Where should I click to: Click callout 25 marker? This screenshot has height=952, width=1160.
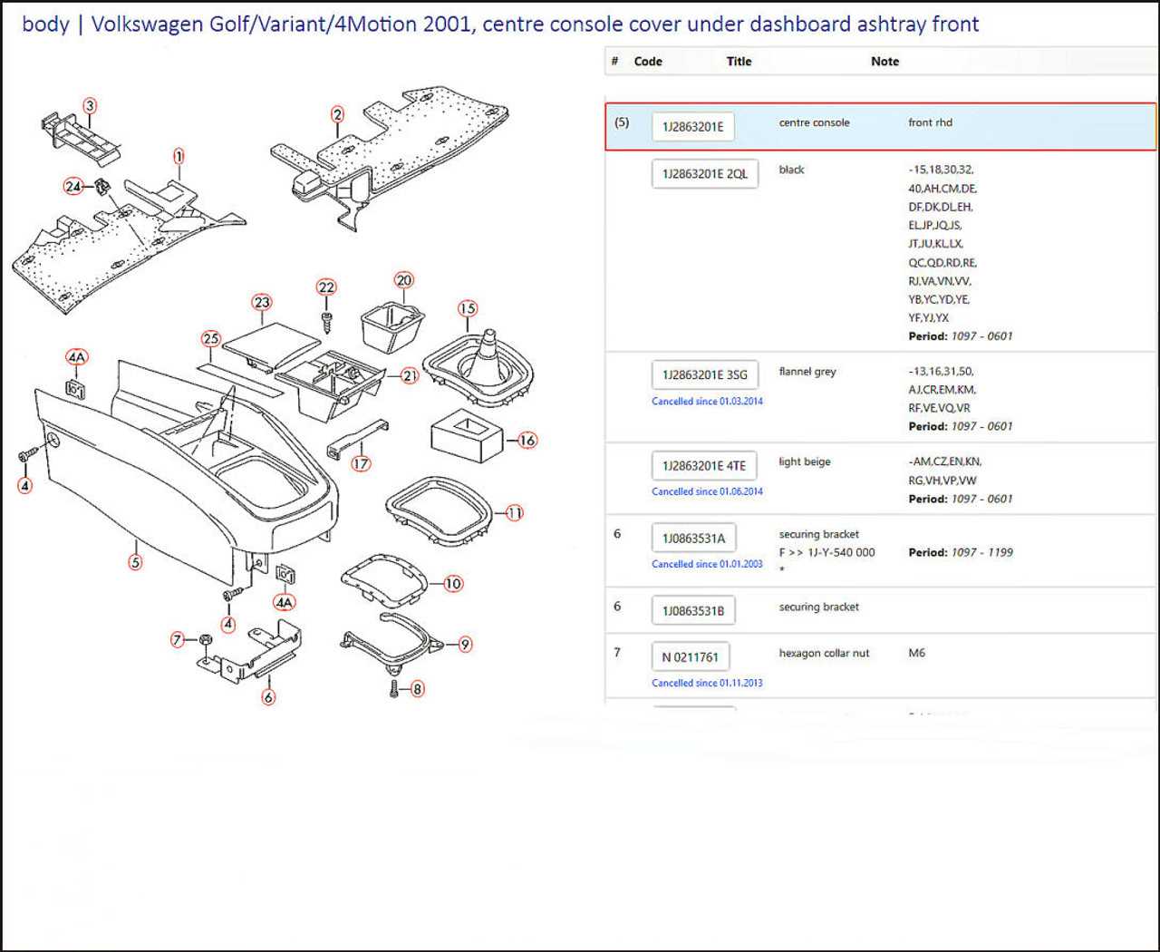click(211, 339)
